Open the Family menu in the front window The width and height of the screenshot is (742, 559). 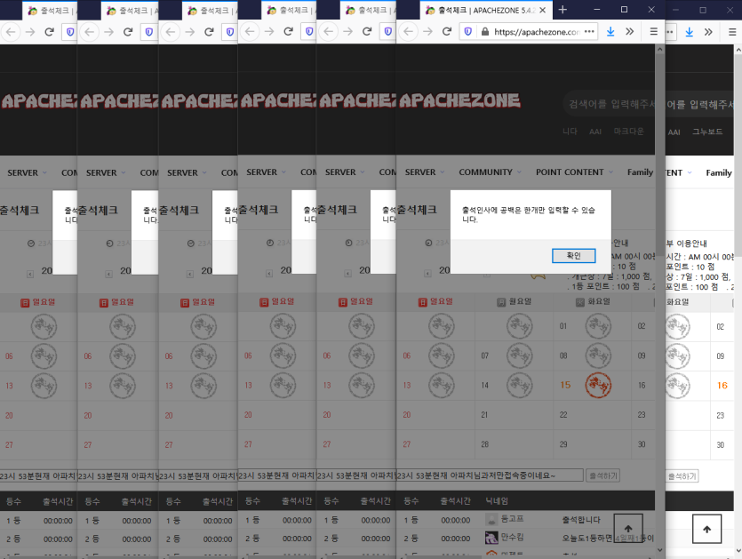point(640,172)
